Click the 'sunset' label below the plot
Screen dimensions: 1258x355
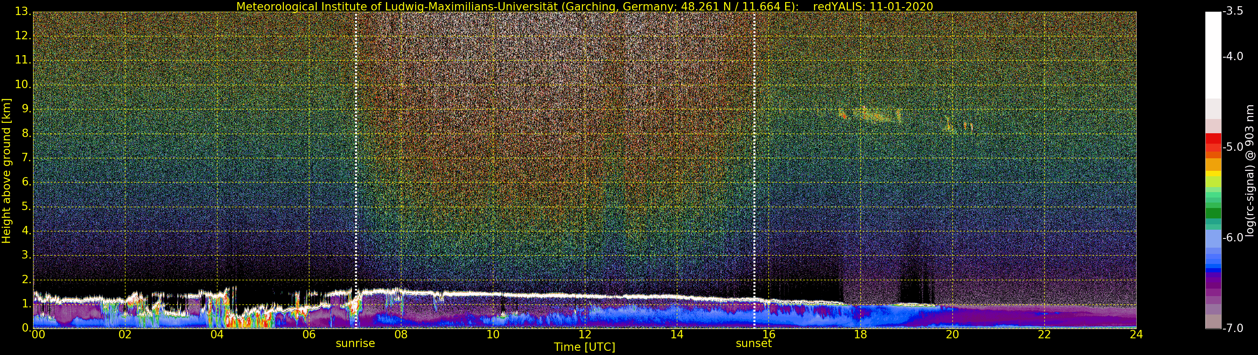753,343
